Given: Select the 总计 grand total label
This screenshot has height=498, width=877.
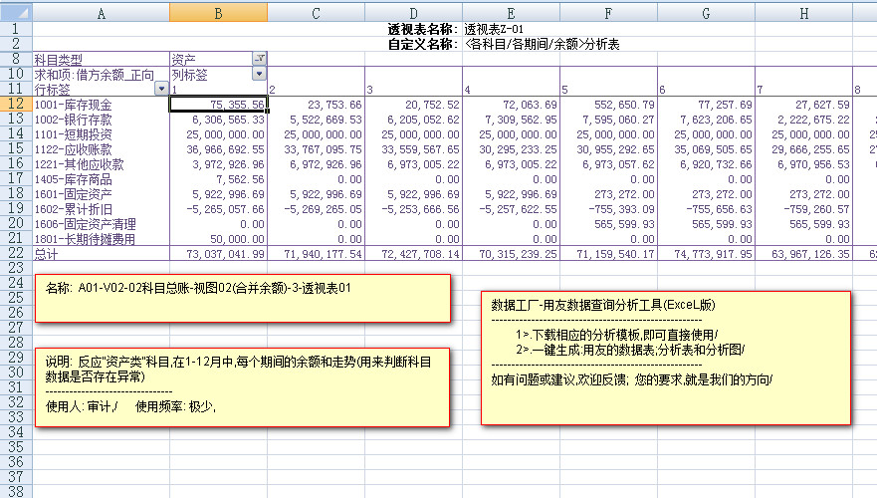Looking at the screenshot, I should click(x=100, y=254).
